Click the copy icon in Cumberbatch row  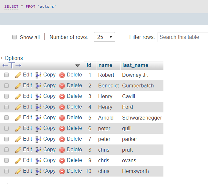(x=38, y=86)
